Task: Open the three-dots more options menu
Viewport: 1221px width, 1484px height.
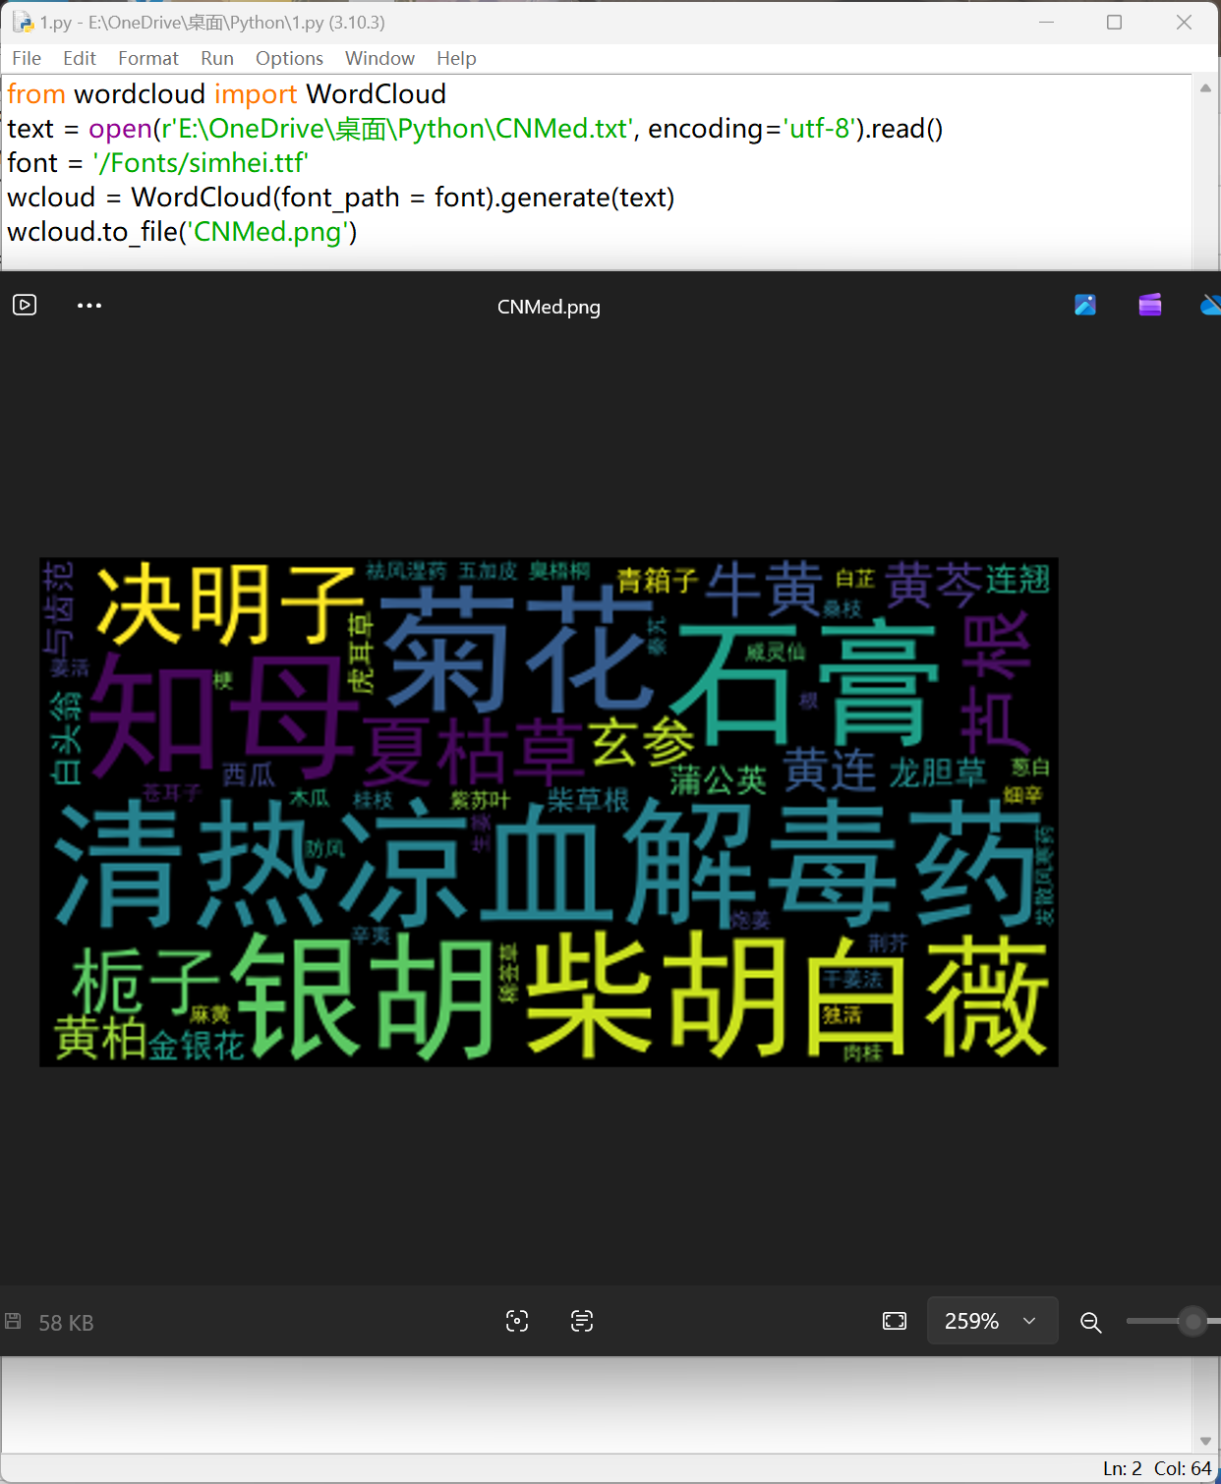Action: coord(89,306)
